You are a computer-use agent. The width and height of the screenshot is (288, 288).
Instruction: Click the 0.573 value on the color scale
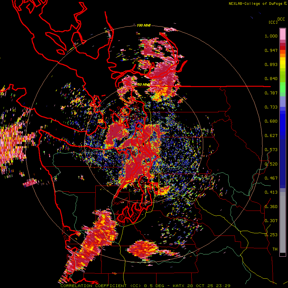point(271,150)
